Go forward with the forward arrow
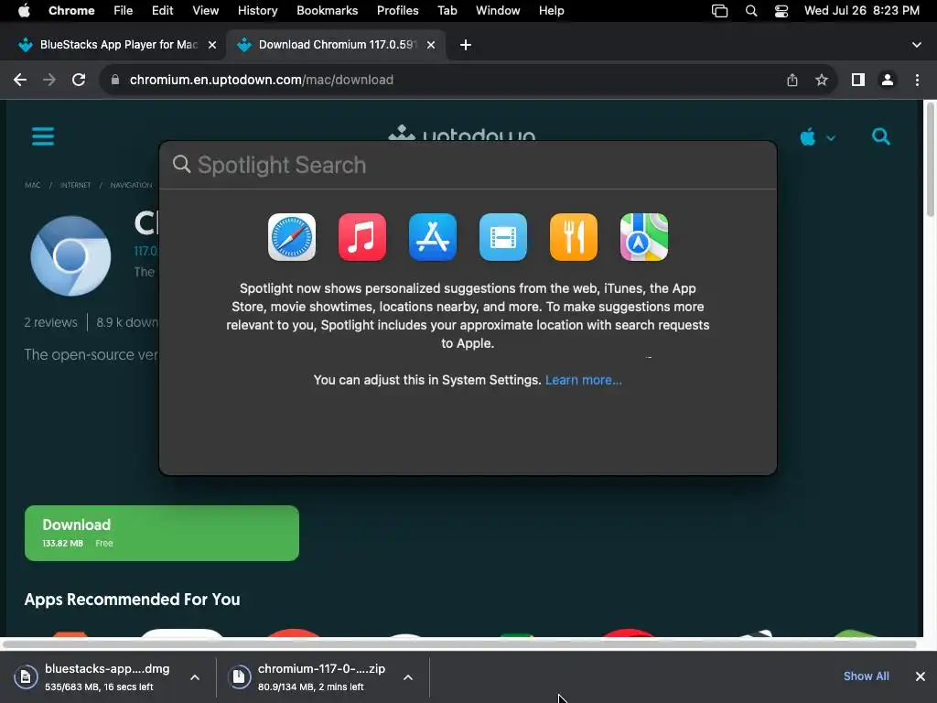The image size is (937, 703). coord(49,80)
